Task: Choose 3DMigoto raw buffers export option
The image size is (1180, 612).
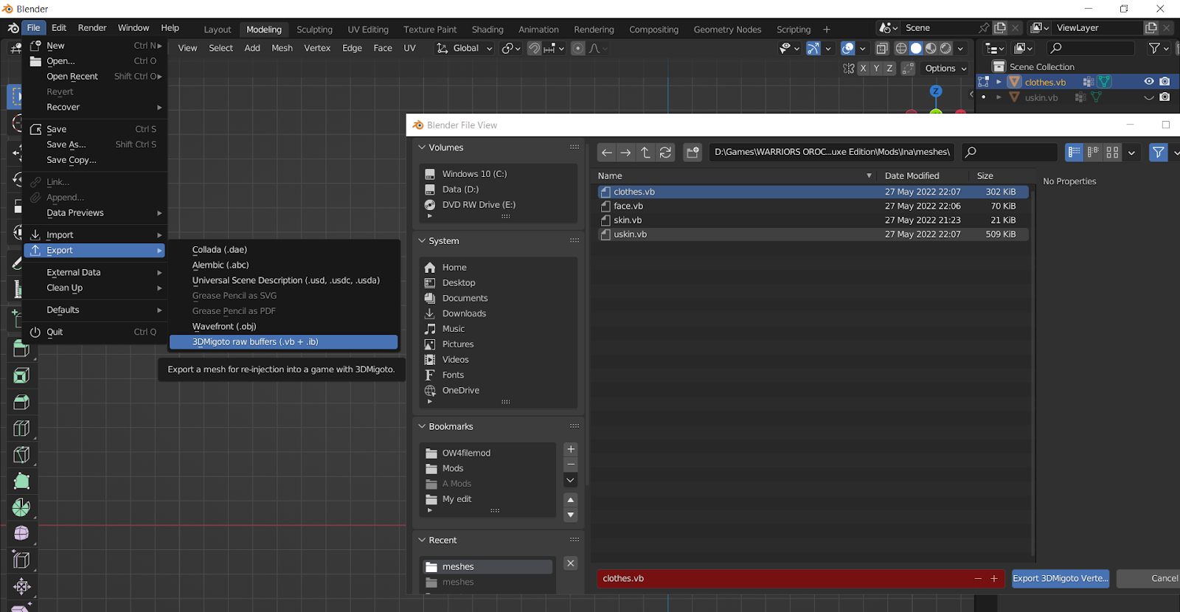Action: tap(283, 342)
